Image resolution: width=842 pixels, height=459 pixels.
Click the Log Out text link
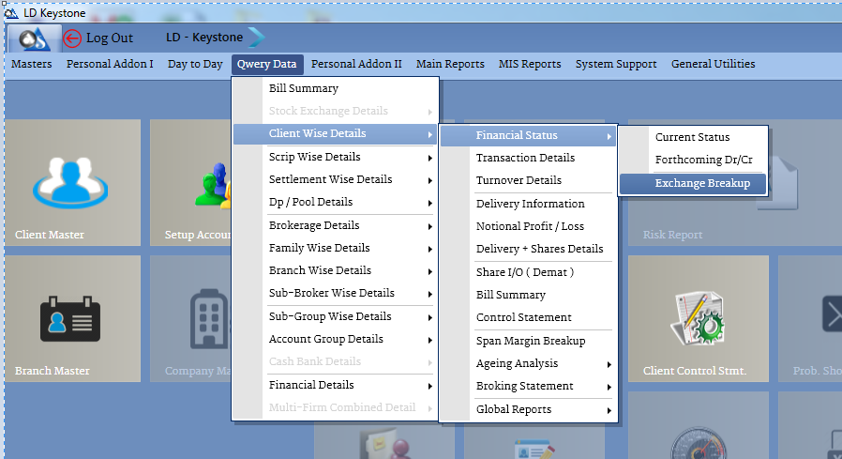tap(110, 38)
